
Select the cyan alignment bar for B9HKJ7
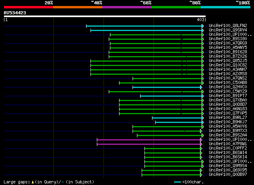point(179,122)
